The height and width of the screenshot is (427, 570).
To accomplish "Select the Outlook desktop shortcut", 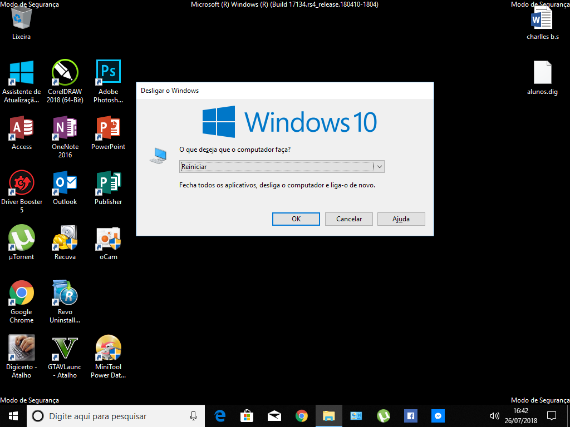I will pyautogui.click(x=65, y=188).
